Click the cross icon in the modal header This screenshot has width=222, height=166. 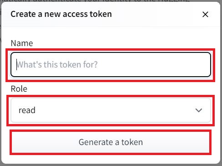pyautogui.click(x=205, y=15)
